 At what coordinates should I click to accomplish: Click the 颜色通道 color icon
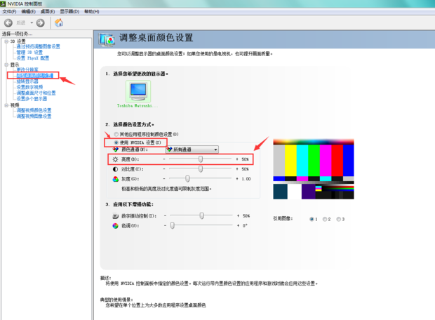(x=115, y=149)
